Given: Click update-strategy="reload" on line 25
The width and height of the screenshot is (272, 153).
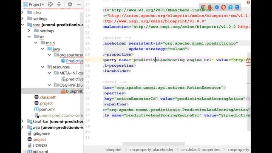Looking at the screenshot, I should 158,49.
